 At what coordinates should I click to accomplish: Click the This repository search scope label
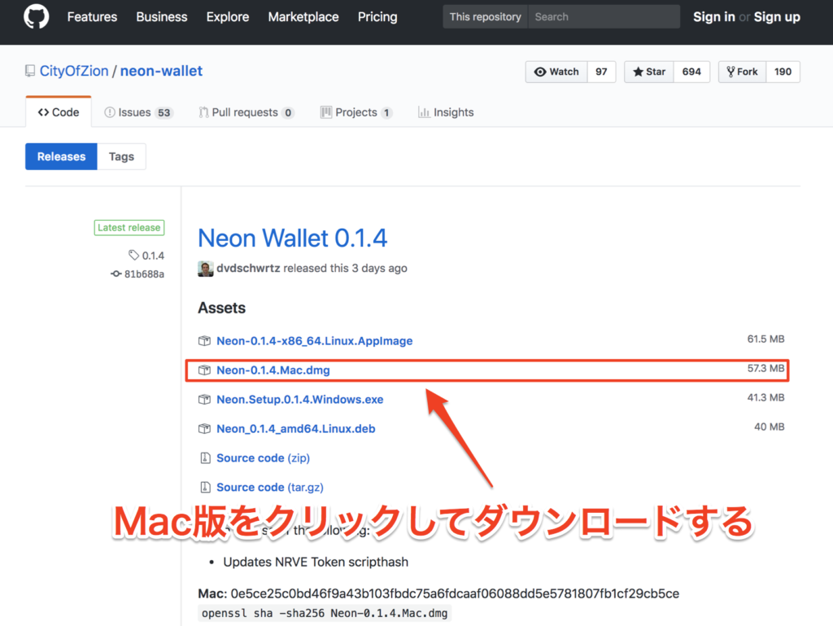[x=486, y=16]
